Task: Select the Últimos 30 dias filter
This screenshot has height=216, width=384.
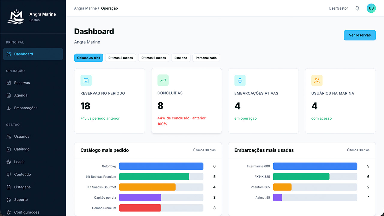Action: pos(88,58)
